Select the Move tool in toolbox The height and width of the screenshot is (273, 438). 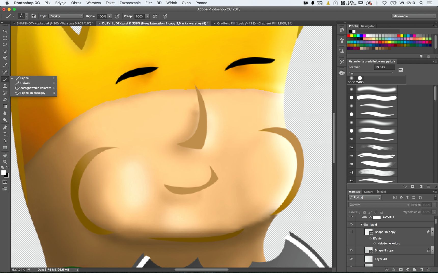tap(5, 31)
